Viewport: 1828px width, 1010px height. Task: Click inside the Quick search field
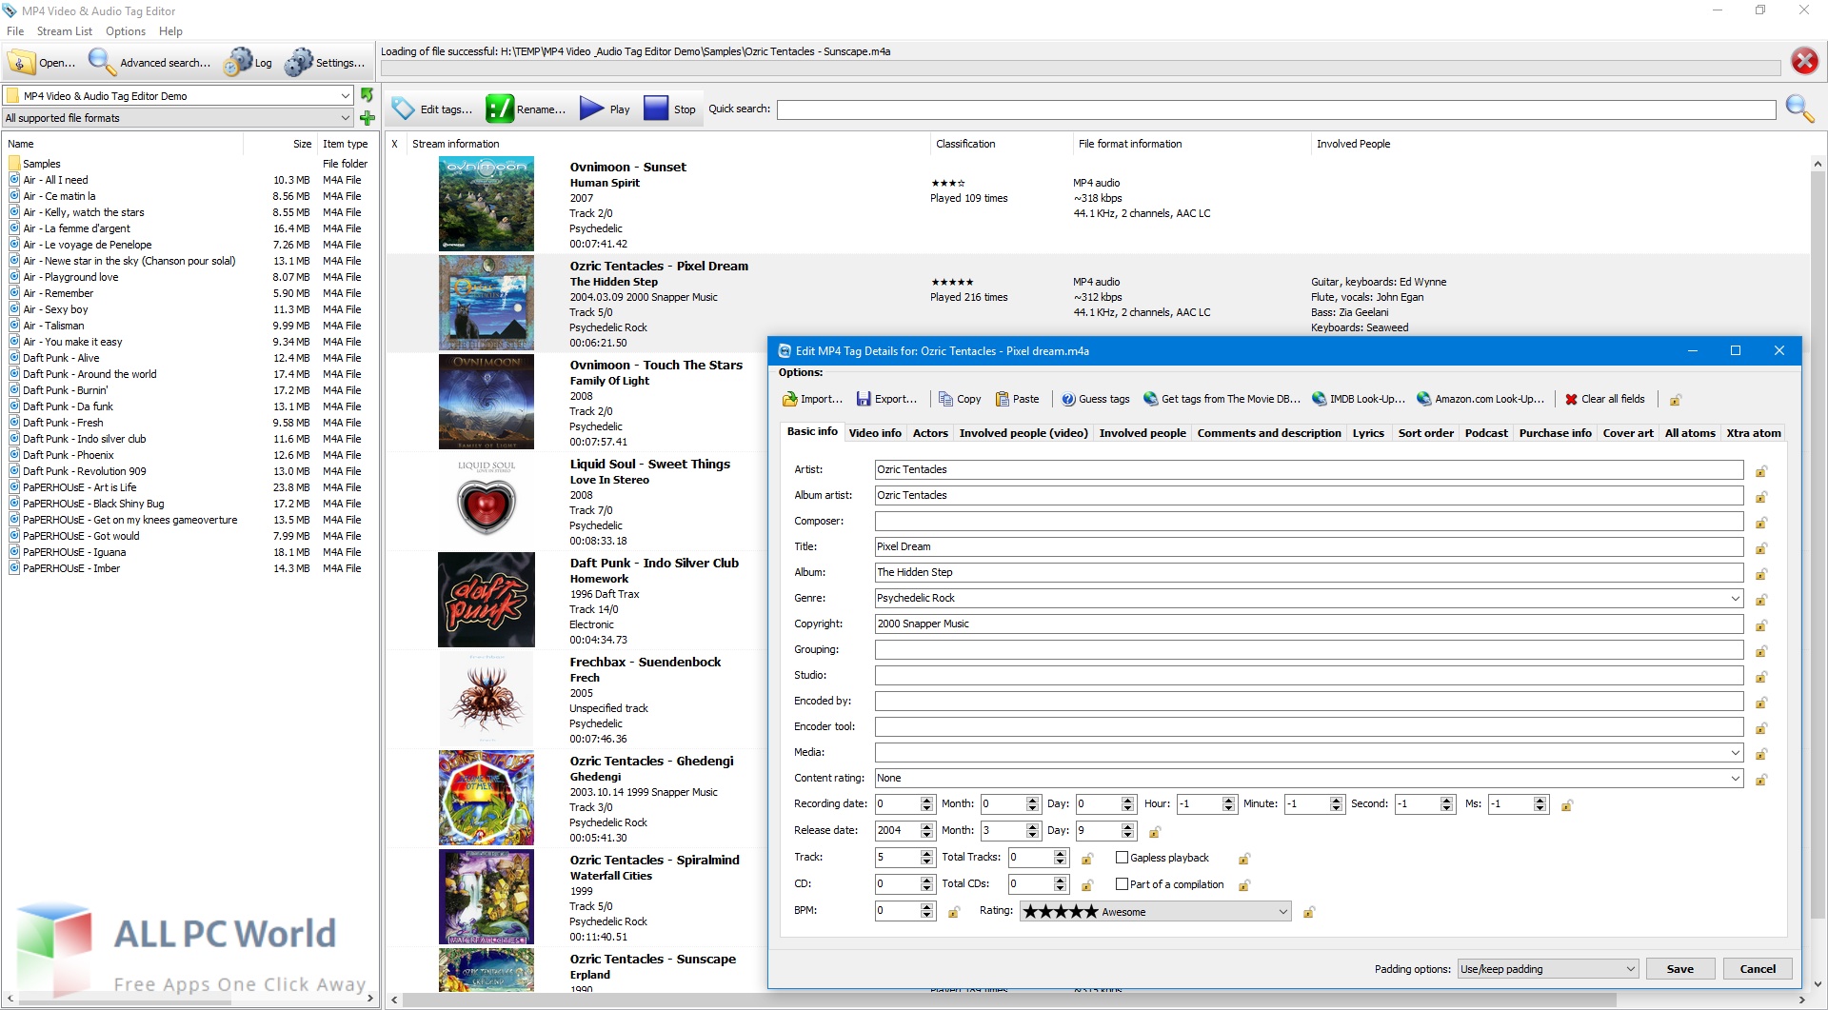(x=1276, y=109)
